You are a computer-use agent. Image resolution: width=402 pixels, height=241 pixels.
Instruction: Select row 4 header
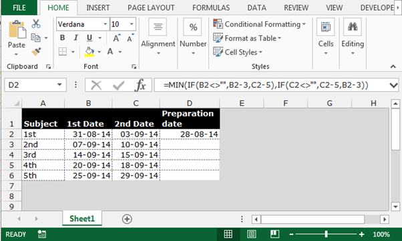(11, 155)
